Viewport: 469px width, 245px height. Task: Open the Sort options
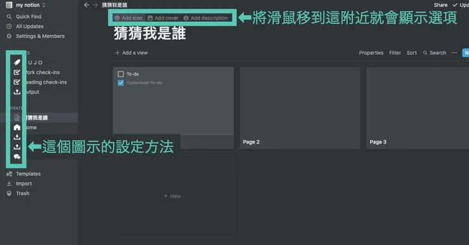pyautogui.click(x=411, y=53)
